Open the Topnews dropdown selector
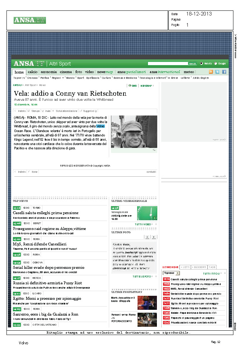 coord(171,273)
